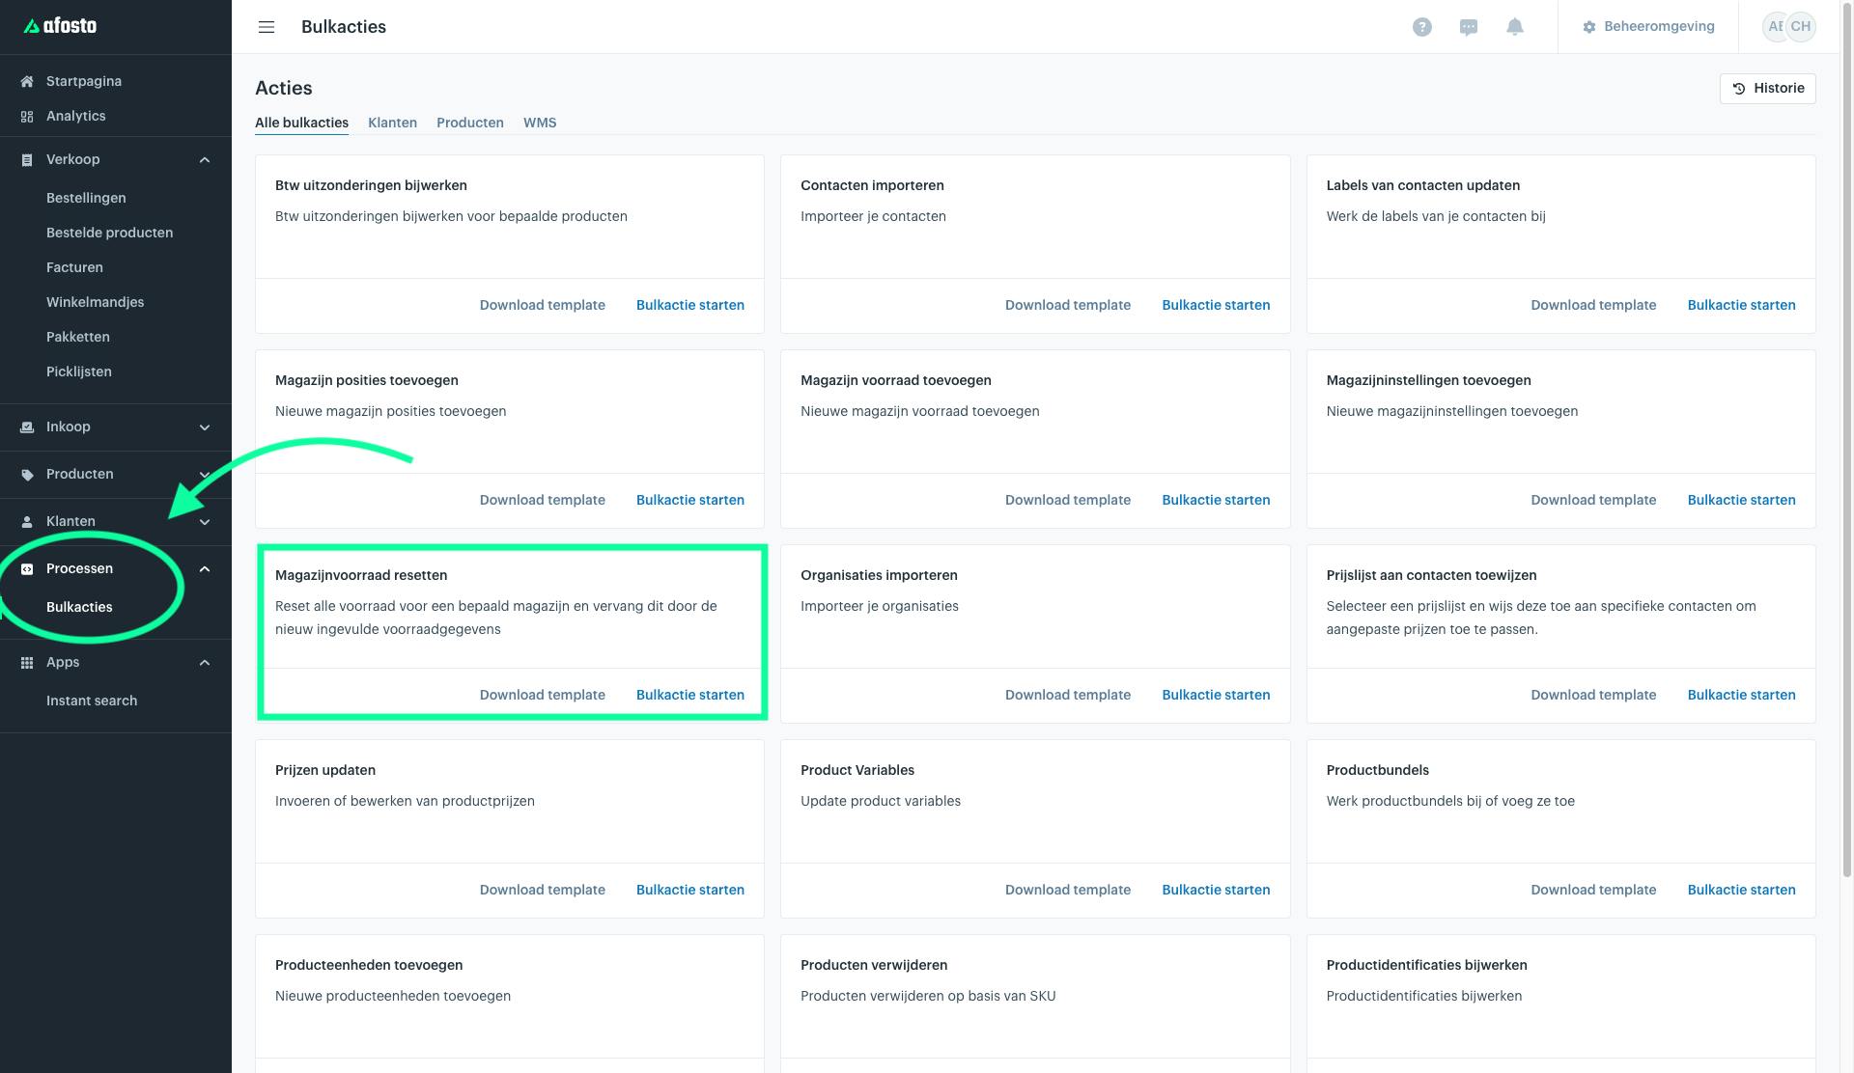Start bulkactie for Organisaties importeren
This screenshot has height=1073, width=1854.
[1216, 695]
